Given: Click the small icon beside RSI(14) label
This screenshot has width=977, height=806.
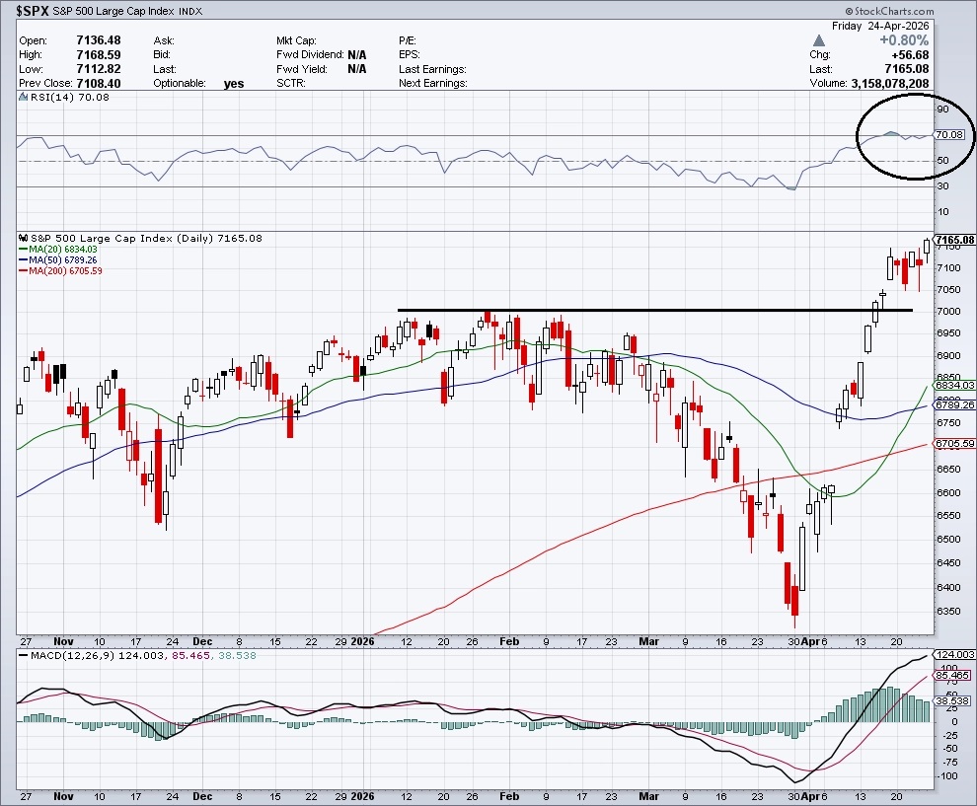Looking at the screenshot, I should click(x=23, y=97).
